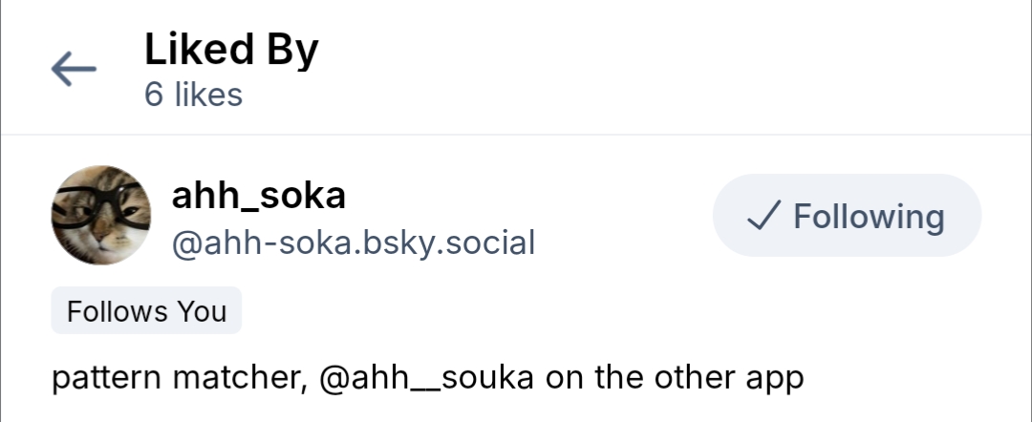Click the @ahh-soka.bsky.social handle
This screenshot has height=422, width=1032.
point(353,243)
